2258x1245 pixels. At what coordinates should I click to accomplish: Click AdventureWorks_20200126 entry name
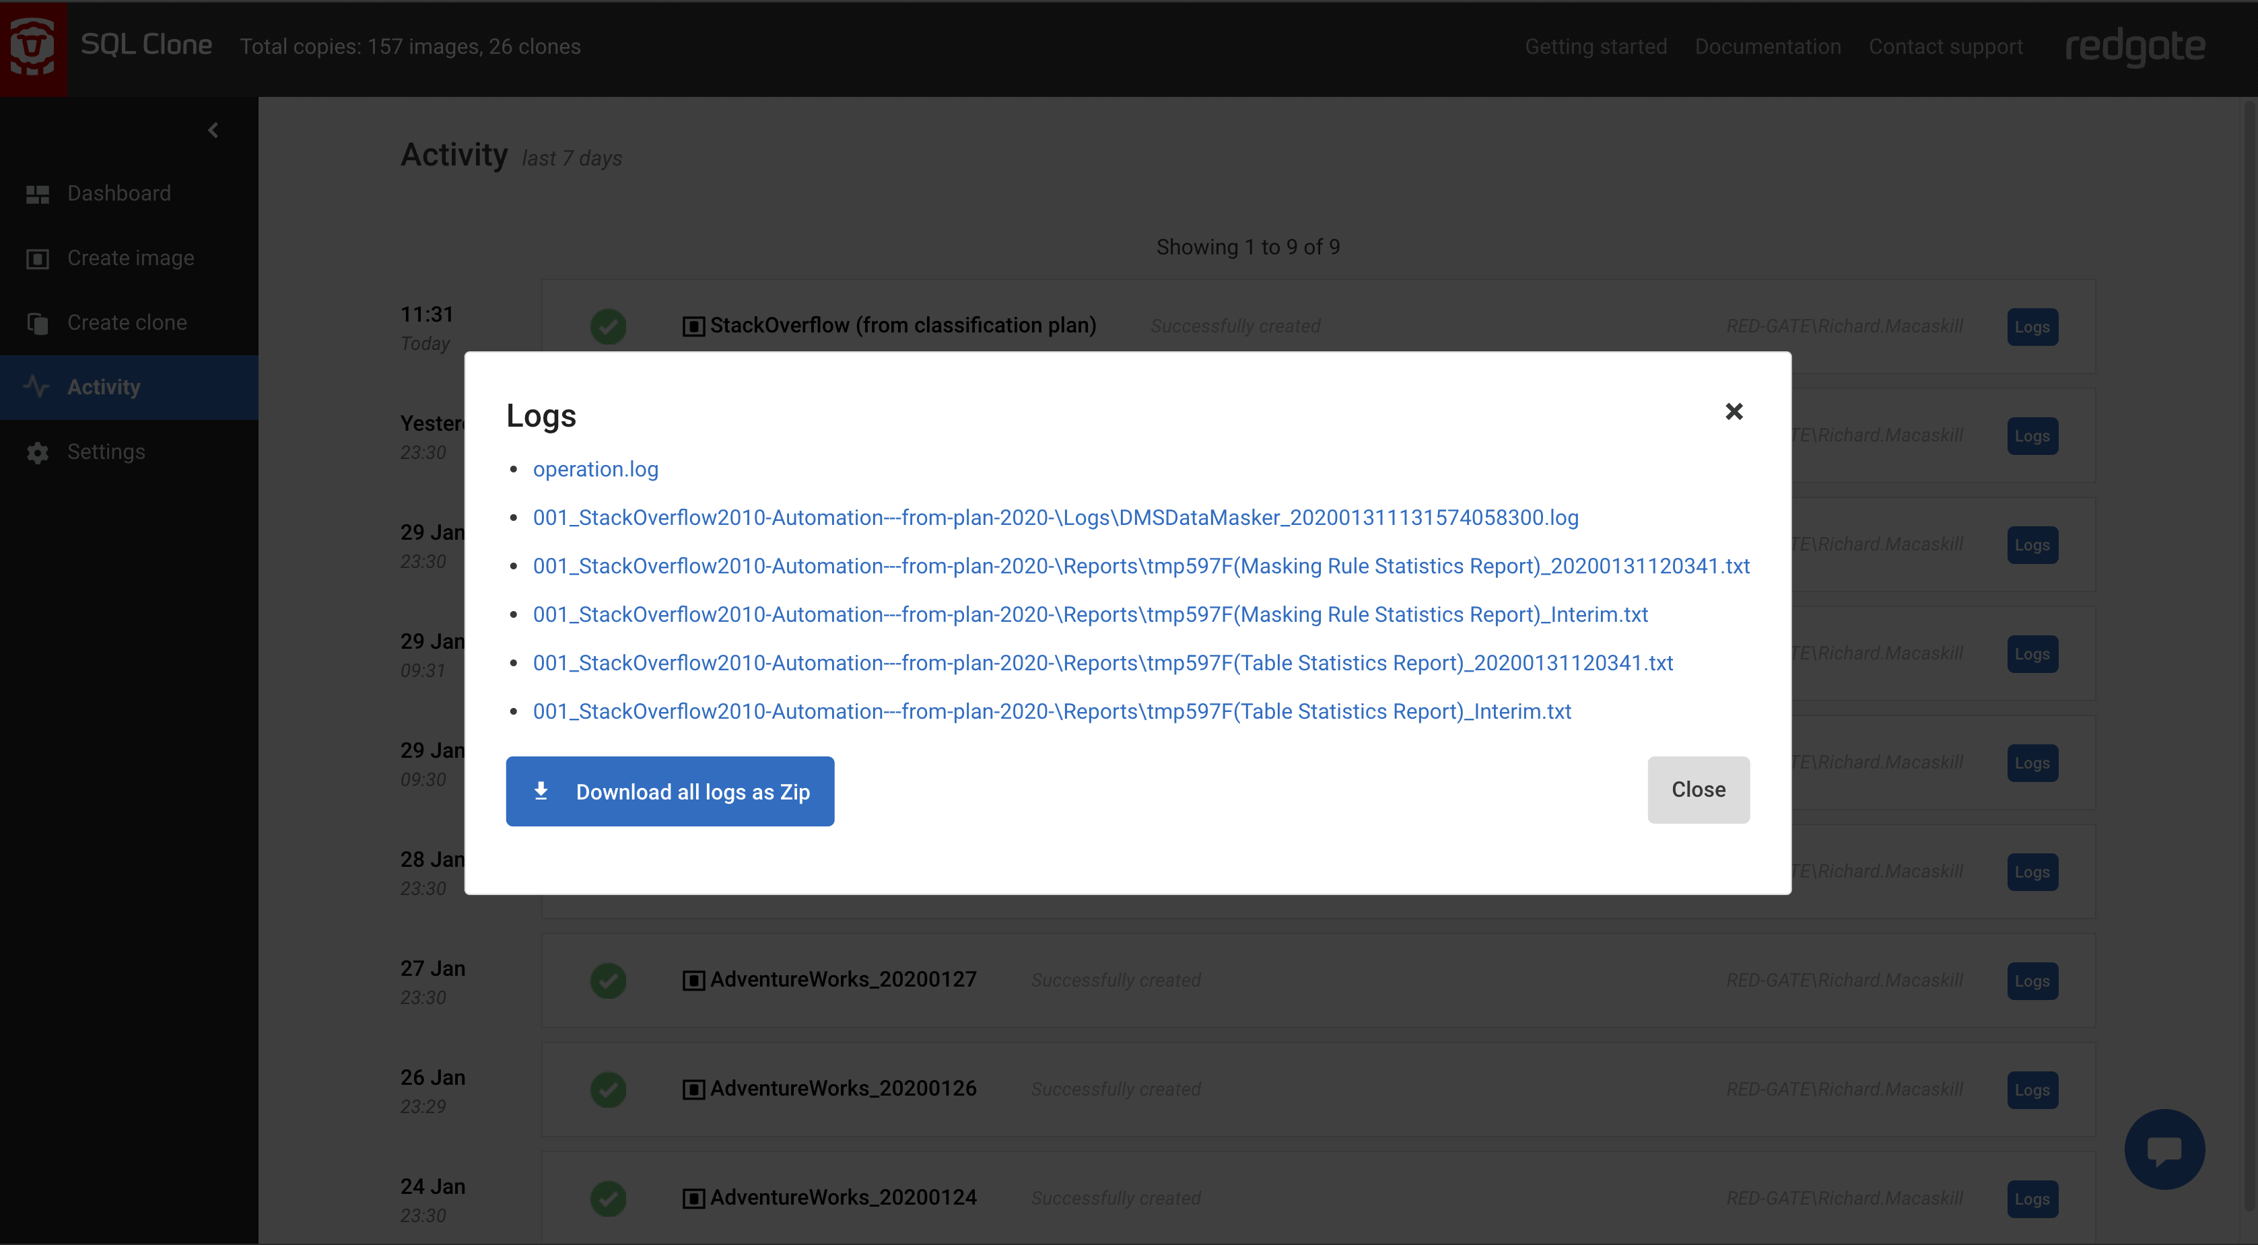coord(844,1088)
